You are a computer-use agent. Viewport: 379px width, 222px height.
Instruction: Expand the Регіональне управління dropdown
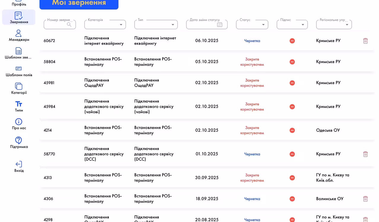tap(347, 24)
